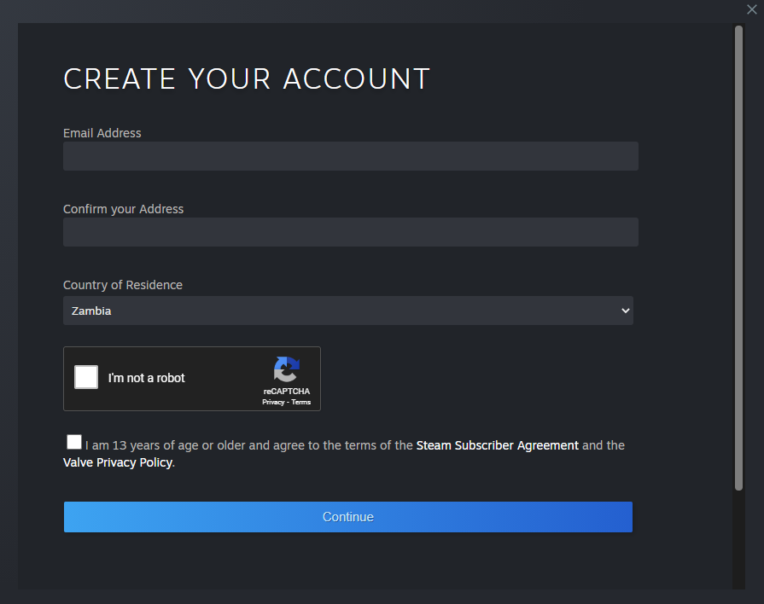Open the Valve Privacy Policy link
This screenshot has height=604, width=764.
(x=118, y=462)
